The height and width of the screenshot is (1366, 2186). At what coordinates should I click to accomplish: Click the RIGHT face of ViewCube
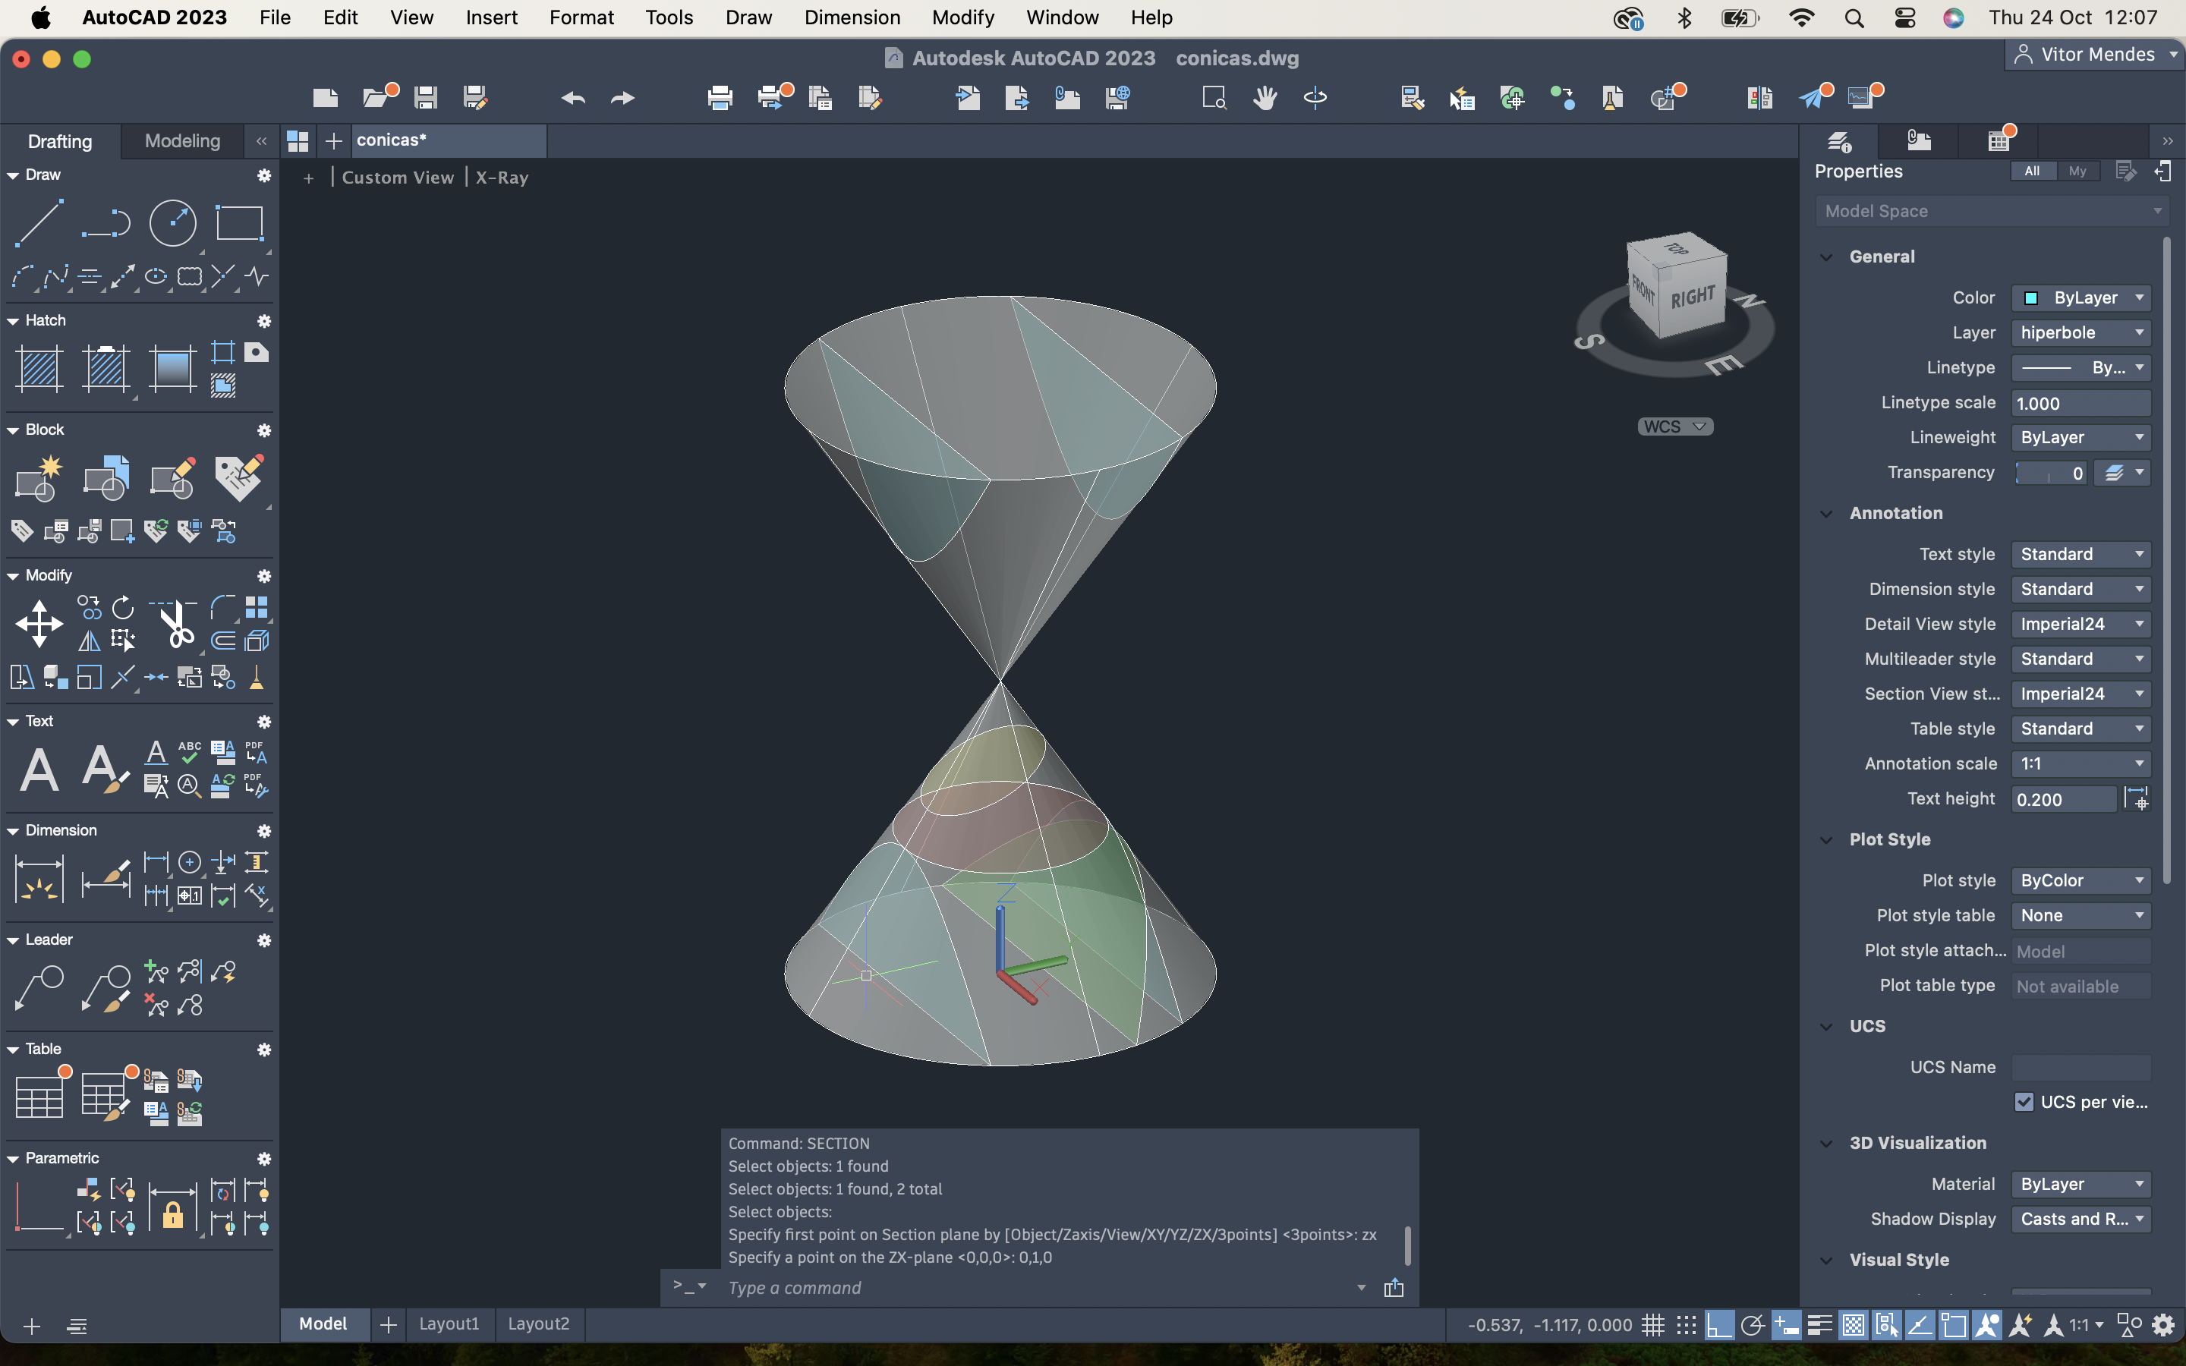(x=1693, y=296)
